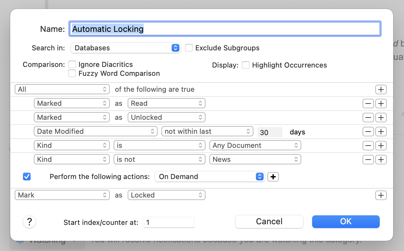This screenshot has width=404, height=251.
Task: Click plus button in 'Mark as Locked' row
Action: (x=381, y=195)
